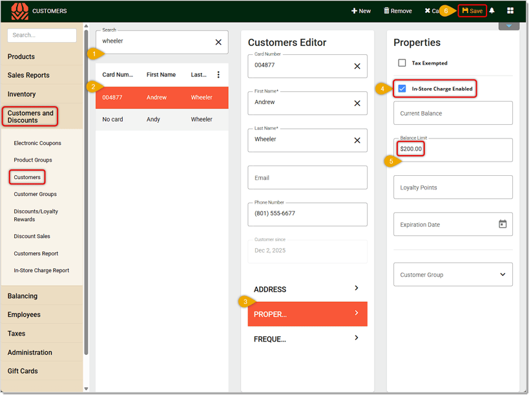Select the Andy Wheeler row
The width and height of the screenshot is (531, 397).
pos(162,120)
